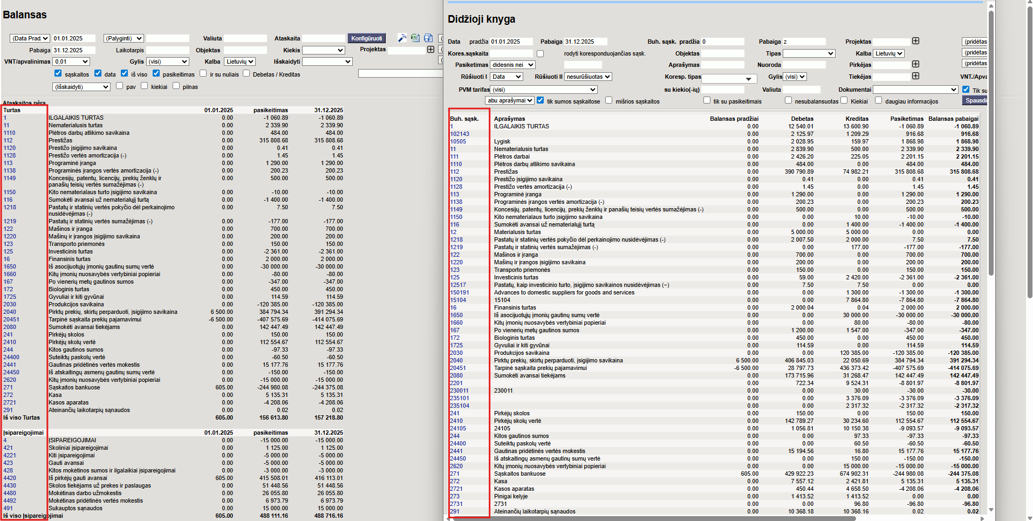
Task: Click the plus icon beside Balansas Projektas field
Action: (x=430, y=50)
